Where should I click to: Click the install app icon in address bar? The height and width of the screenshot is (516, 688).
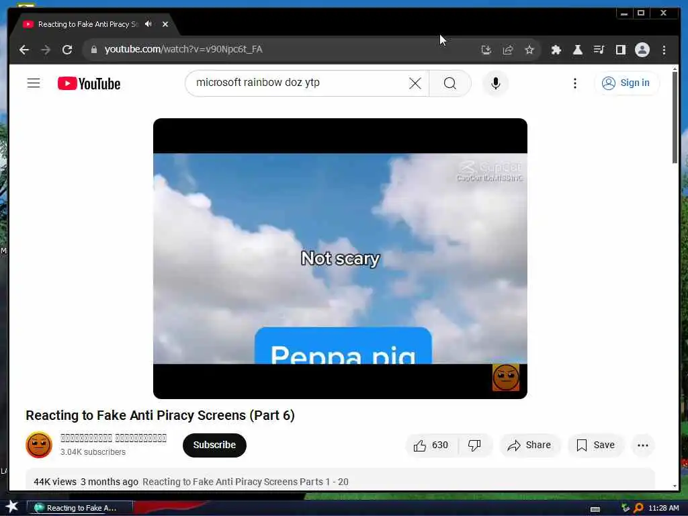click(486, 50)
